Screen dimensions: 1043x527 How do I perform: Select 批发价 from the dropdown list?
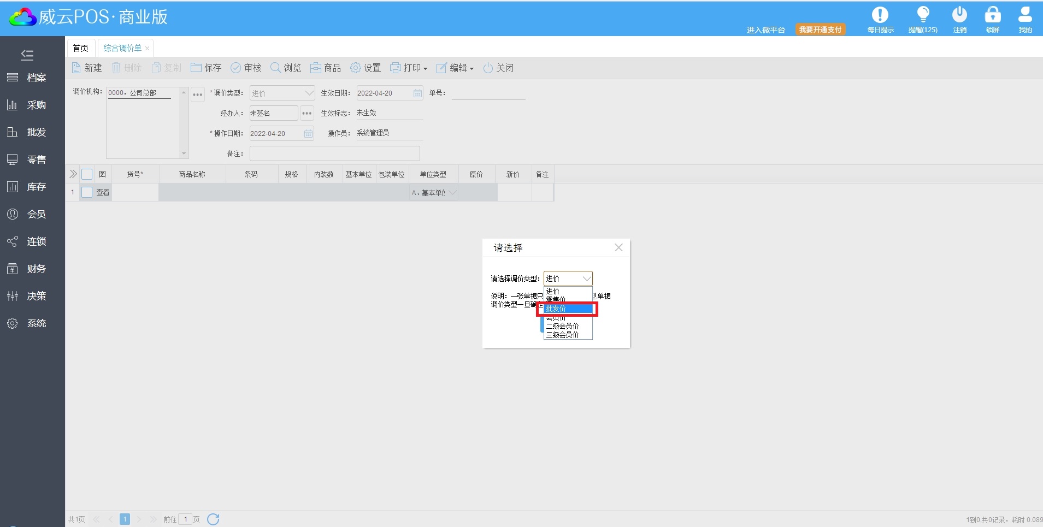(x=568, y=309)
